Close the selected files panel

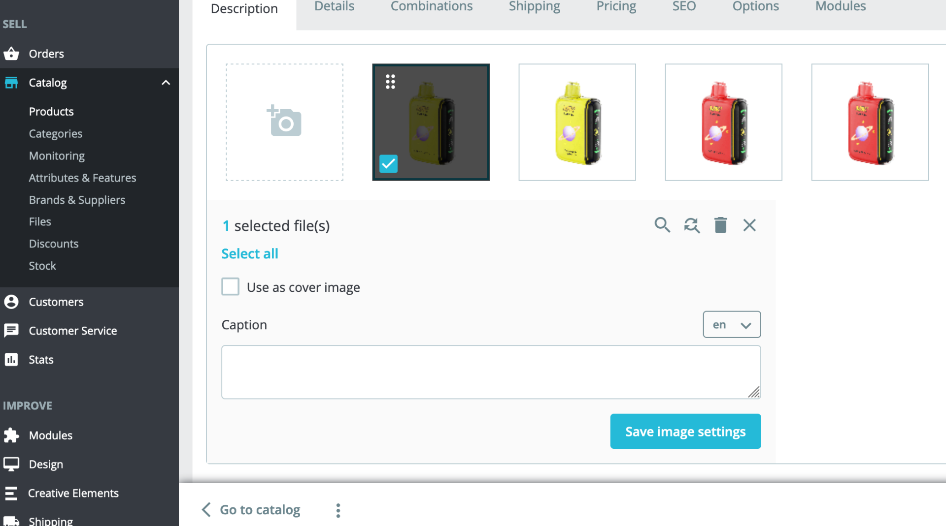[749, 225]
